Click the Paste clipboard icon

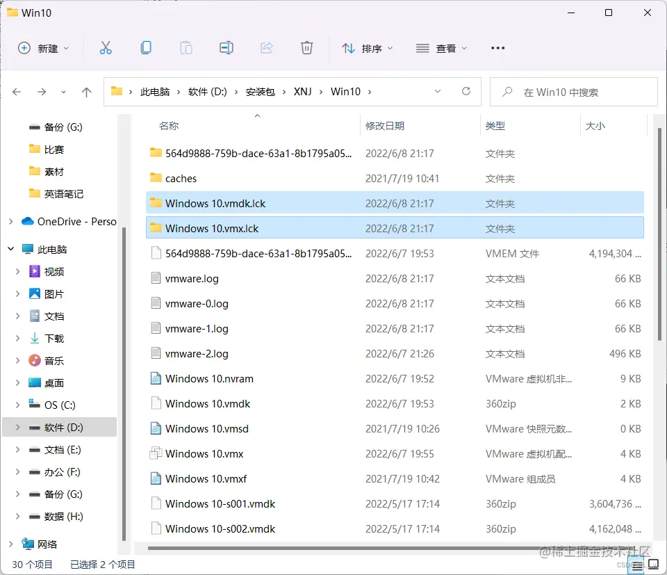[x=186, y=48]
